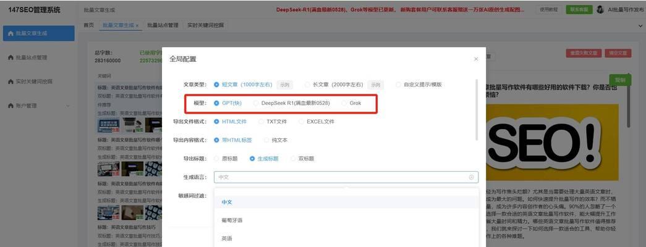The width and height of the screenshot is (646, 247).
Task: Open 批量站点管理 in the sidebar
Action: tap(39, 57)
